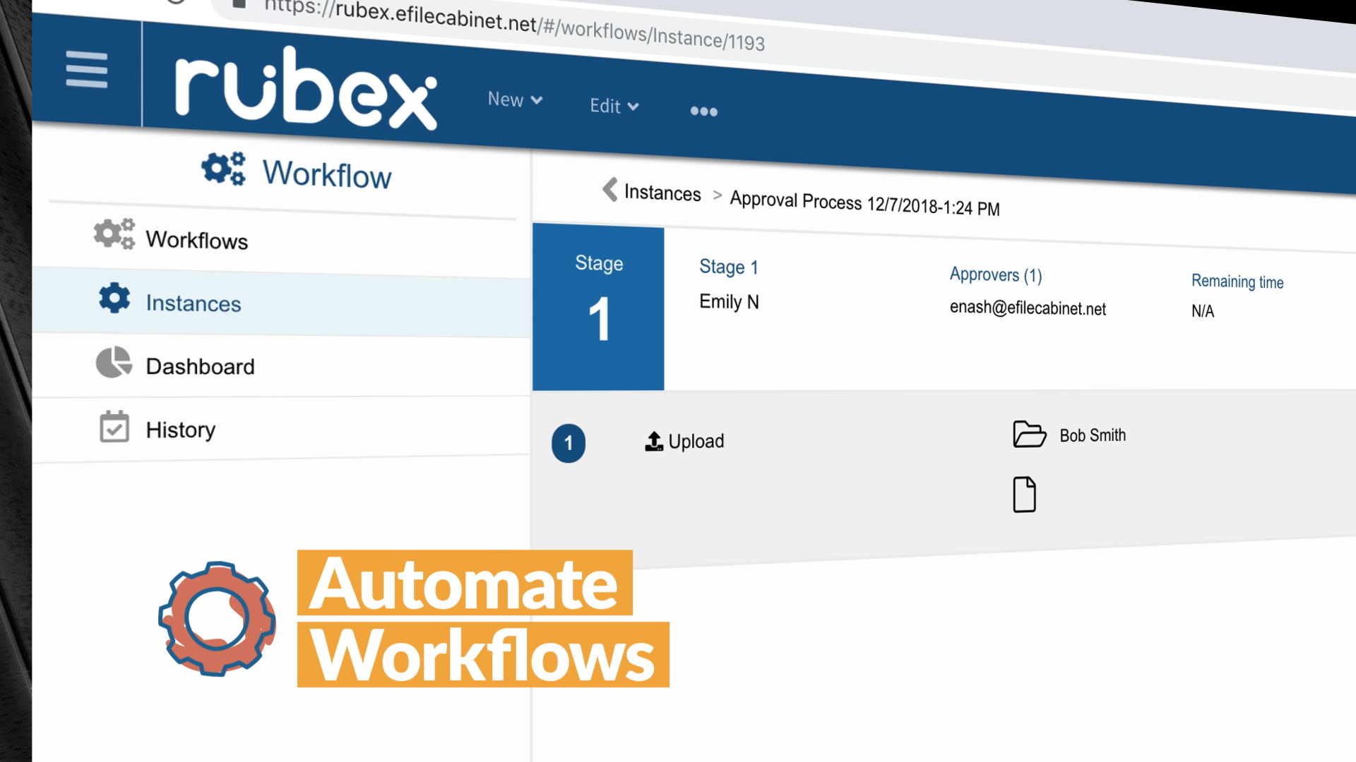Expand the Edit dropdown menu
This screenshot has width=1356, height=762.
click(x=614, y=106)
